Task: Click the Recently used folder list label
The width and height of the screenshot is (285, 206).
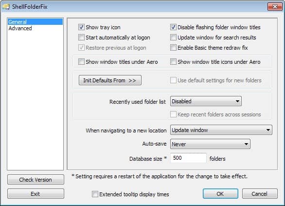Action: (138, 102)
